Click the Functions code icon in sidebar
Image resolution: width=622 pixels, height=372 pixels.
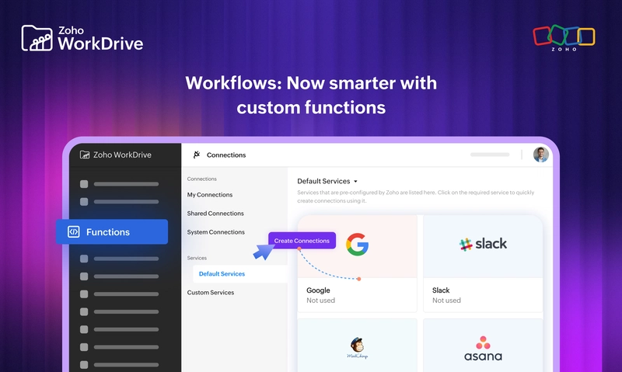[74, 231]
